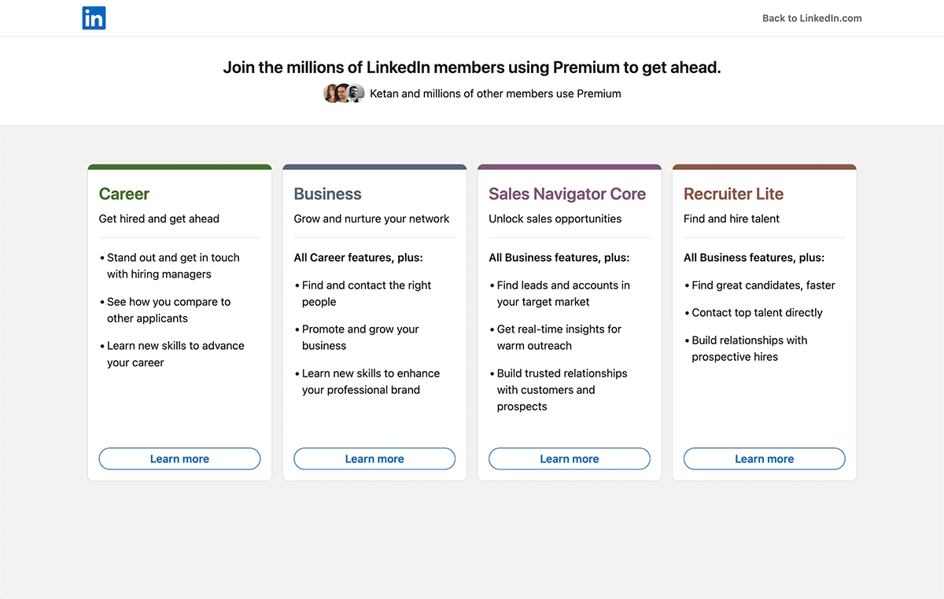Screen dimensions: 944x599
Task: Open the Back to LinkedIn.com link
Action: (811, 17)
